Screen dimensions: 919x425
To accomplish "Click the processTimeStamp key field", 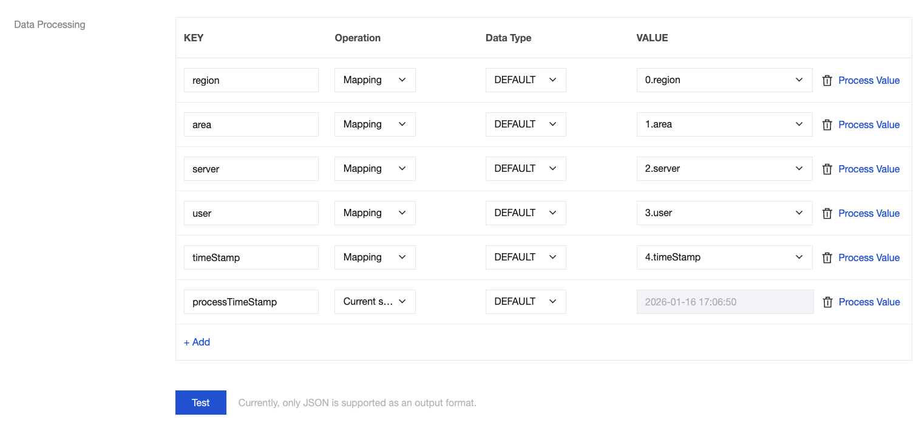I will [251, 302].
